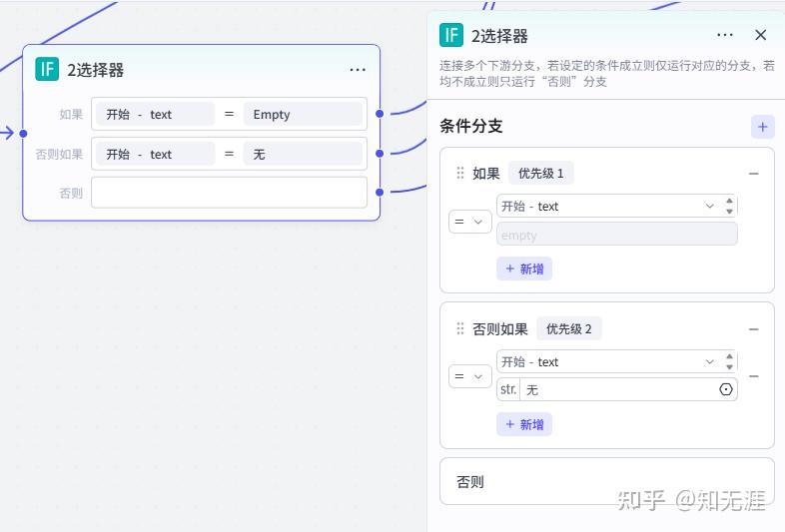Screen dimensions: 785x532
Task: Click the panel description text below the title
Action: (x=607, y=74)
